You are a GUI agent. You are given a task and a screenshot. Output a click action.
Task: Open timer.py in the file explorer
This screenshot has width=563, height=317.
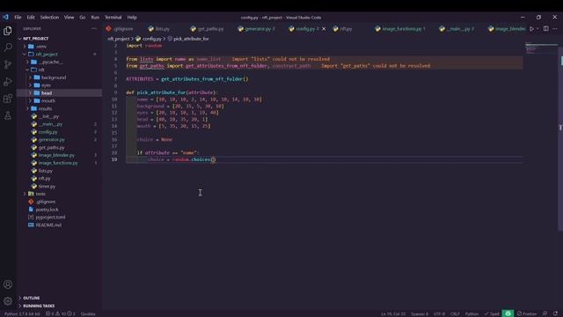47,186
